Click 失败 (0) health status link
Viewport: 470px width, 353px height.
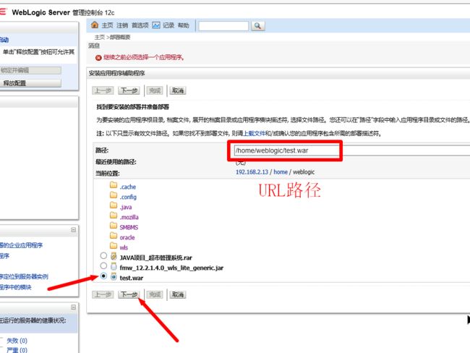17,341
